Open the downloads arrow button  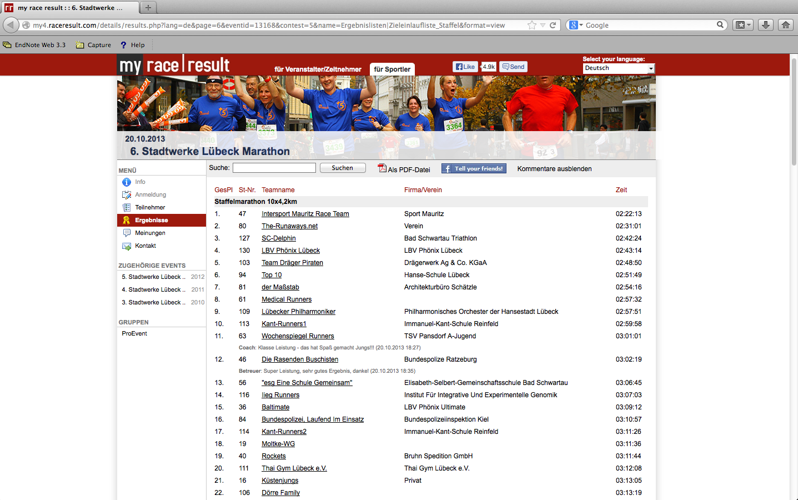point(765,25)
